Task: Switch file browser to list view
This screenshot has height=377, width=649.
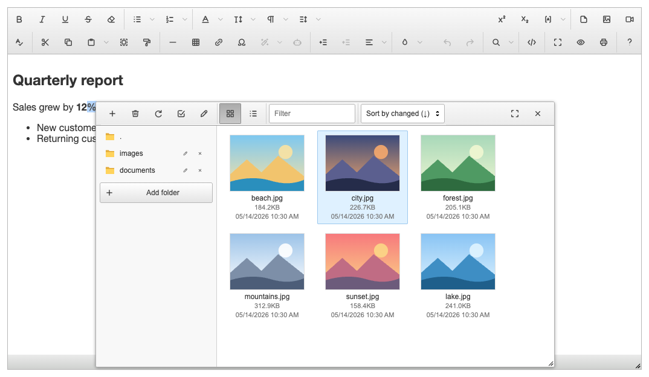Action: click(x=253, y=114)
